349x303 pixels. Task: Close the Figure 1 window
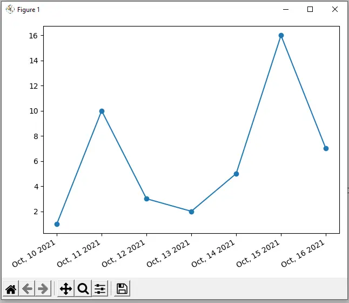click(x=335, y=9)
